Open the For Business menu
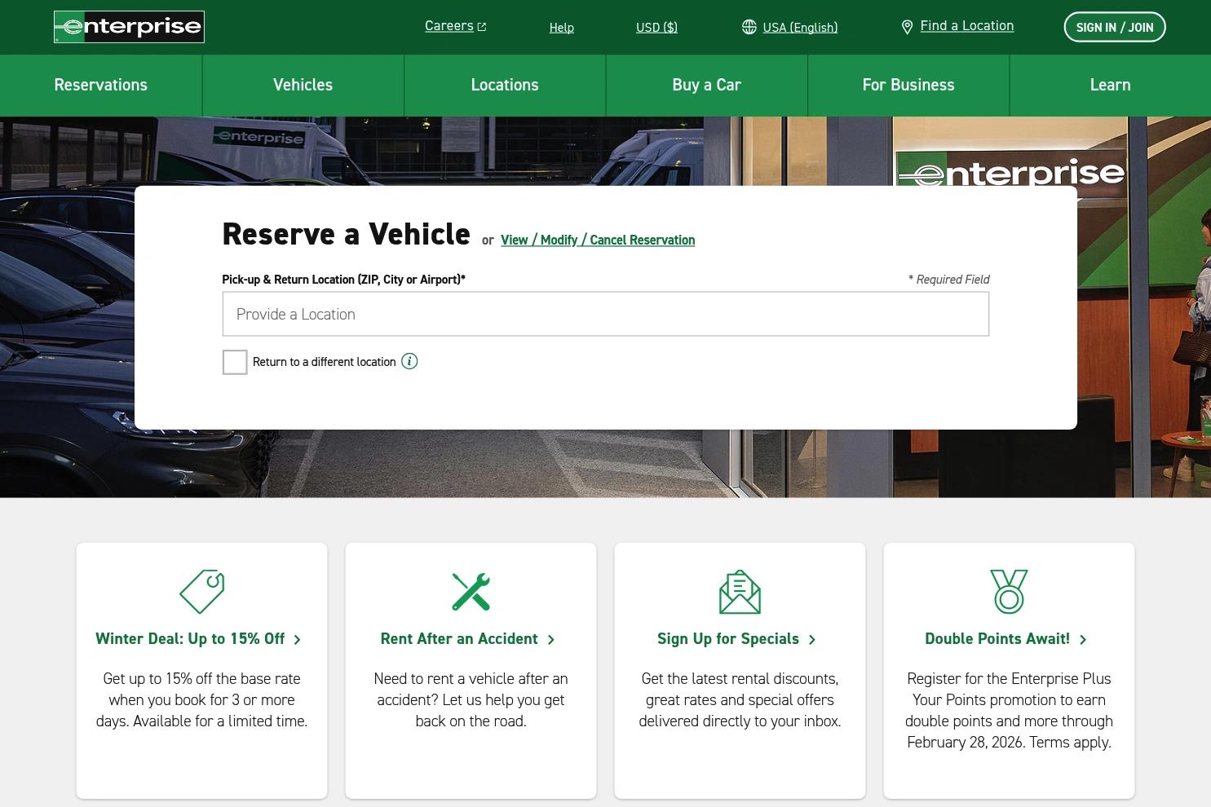Image resolution: width=1211 pixels, height=807 pixels. tap(908, 85)
